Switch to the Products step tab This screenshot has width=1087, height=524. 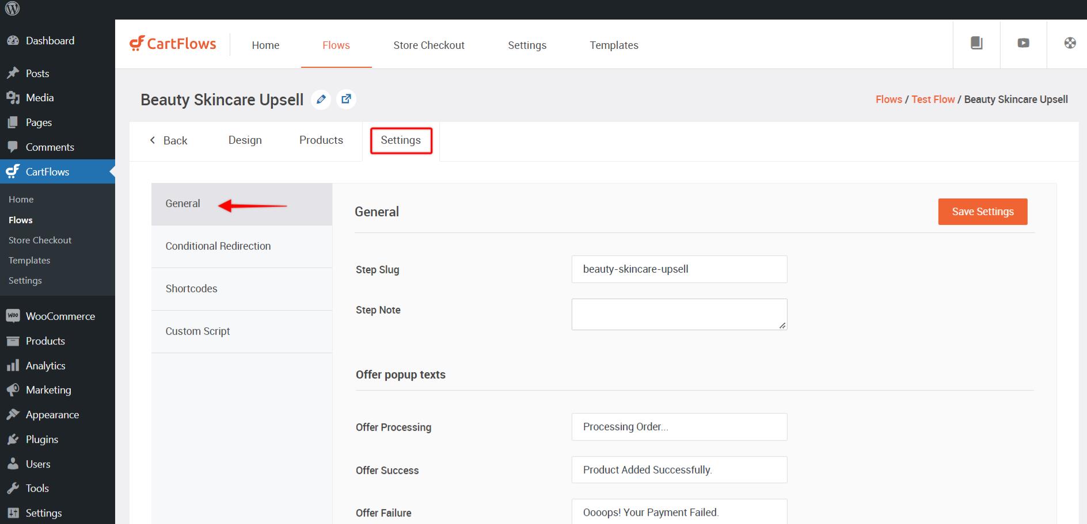click(x=321, y=140)
